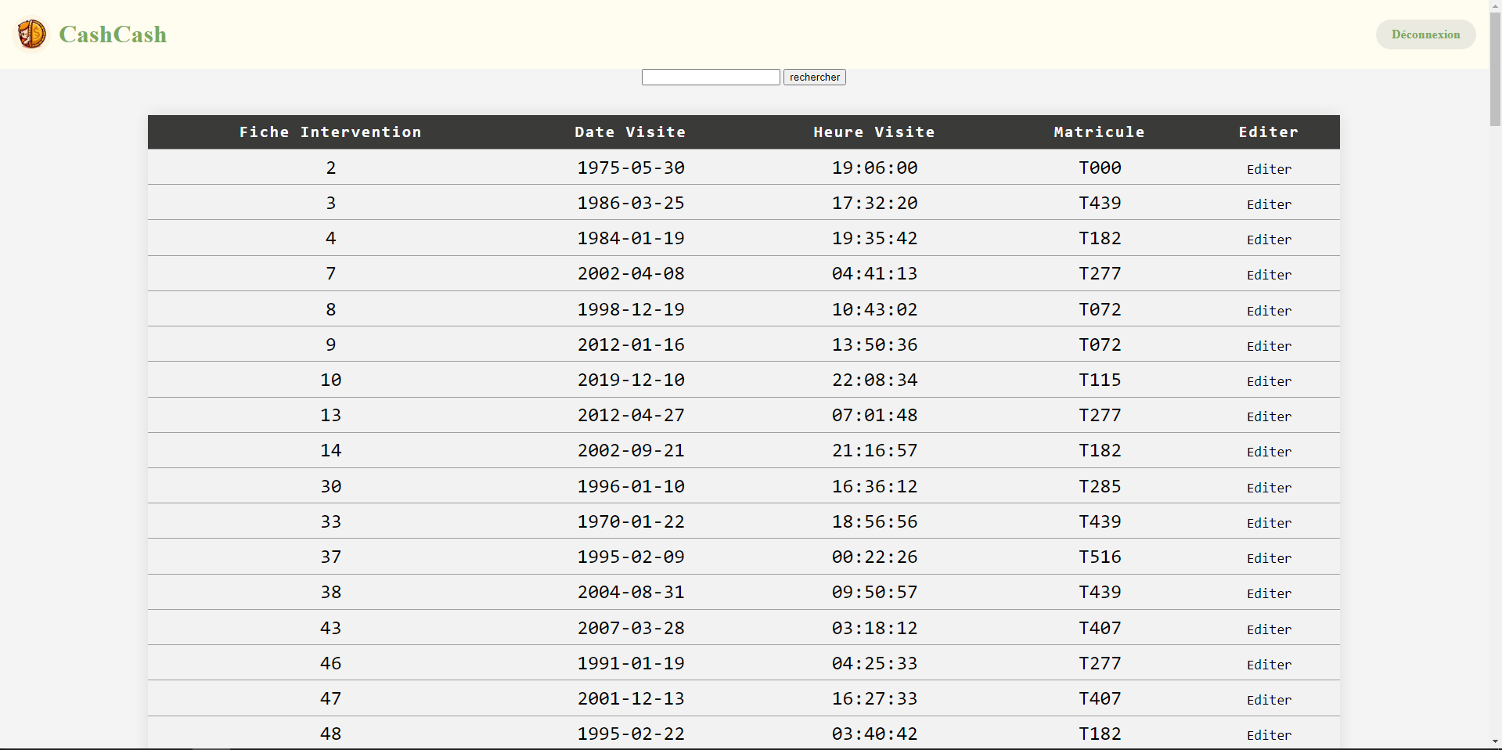Edit intervention sheet number 2
This screenshot has width=1502, height=750.
click(1268, 169)
